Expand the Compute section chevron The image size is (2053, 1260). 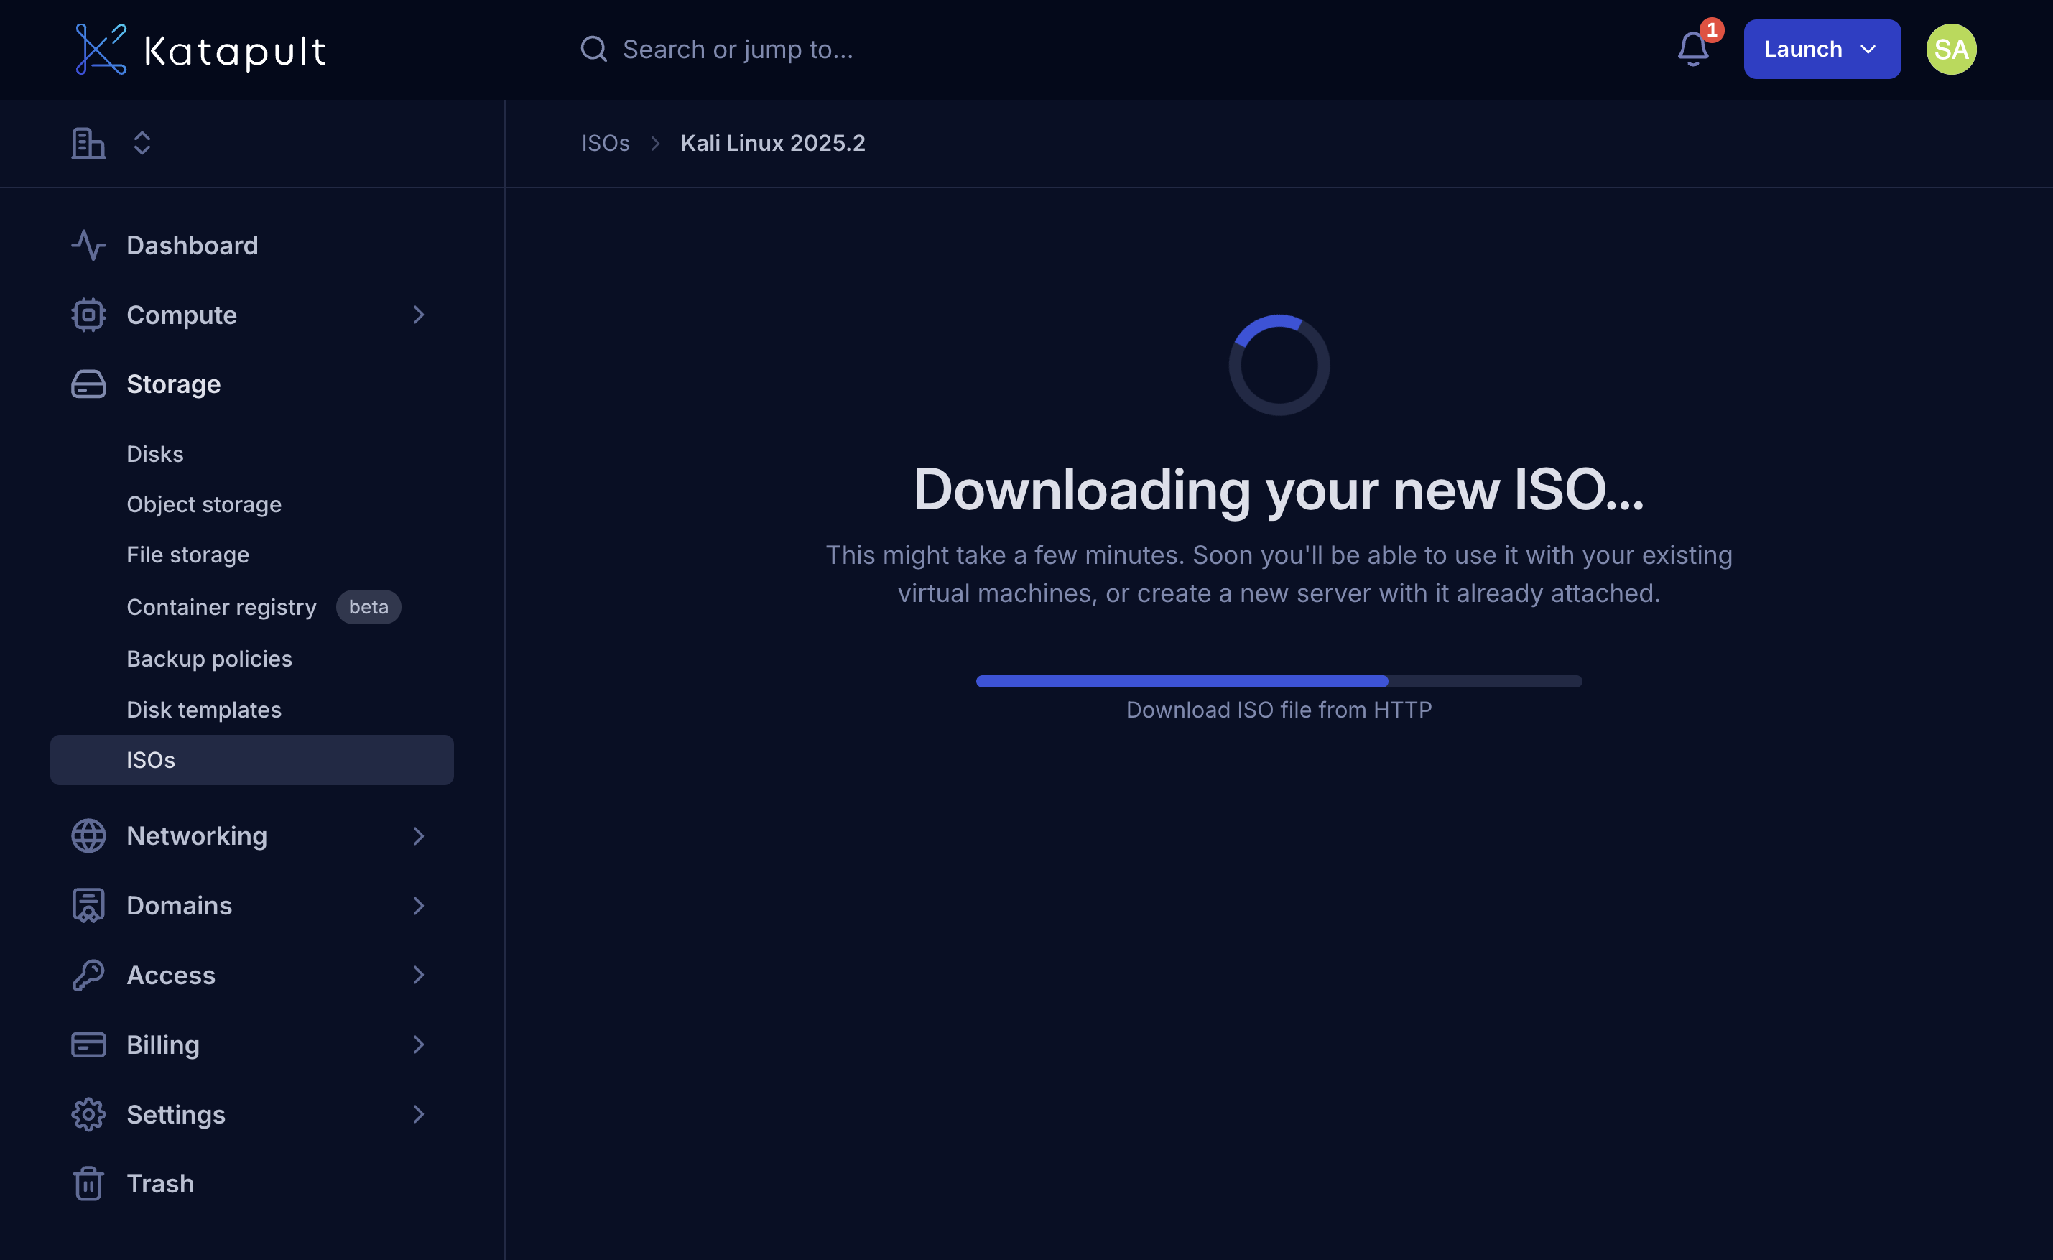[418, 315]
